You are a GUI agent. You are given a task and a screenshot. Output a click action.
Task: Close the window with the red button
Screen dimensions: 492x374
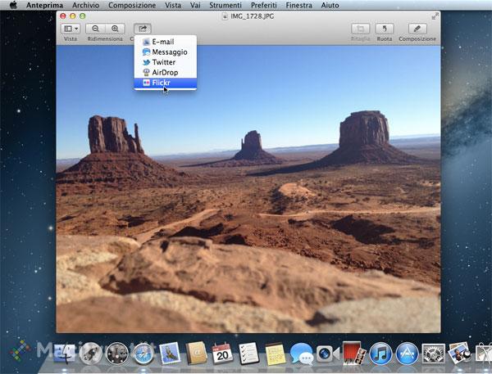tap(63, 16)
